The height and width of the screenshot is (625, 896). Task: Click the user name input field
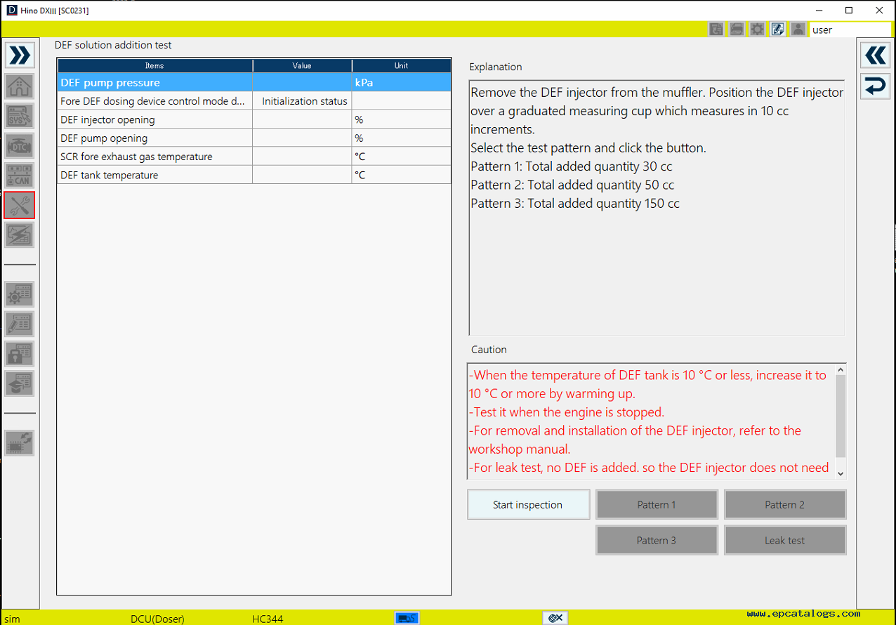[850, 29]
